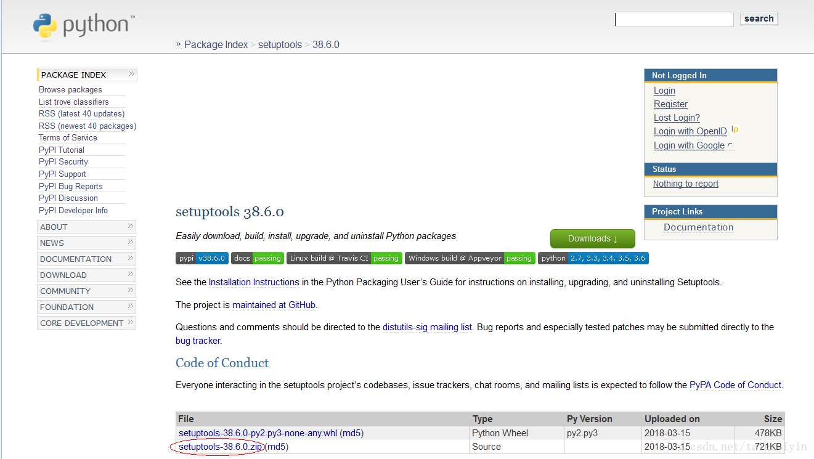This screenshot has width=814, height=459.
Task: Click the Code of Conduct heading
Action: pyautogui.click(x=222, y=363)
